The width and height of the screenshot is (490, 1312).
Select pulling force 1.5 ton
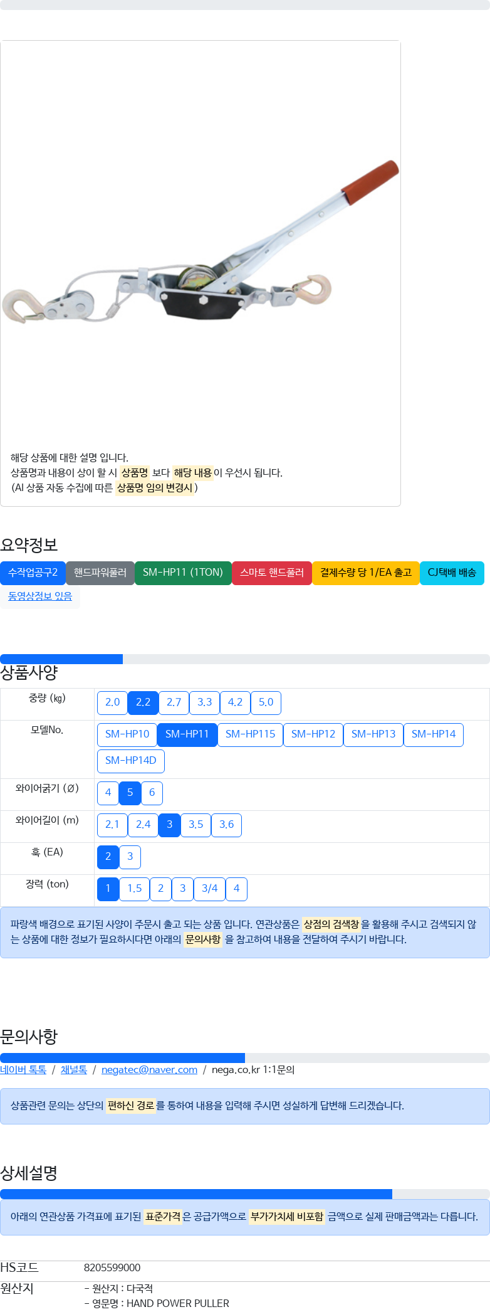point(134,889)
